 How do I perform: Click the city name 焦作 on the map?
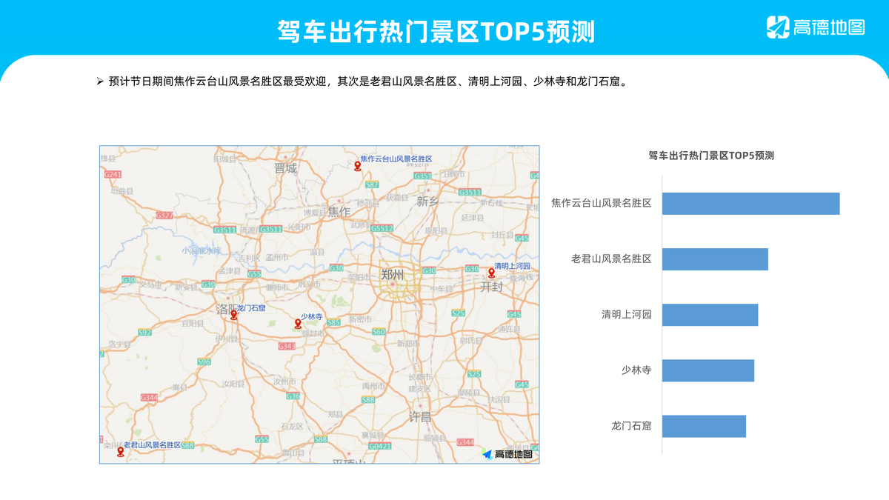[x=339, y=212]
